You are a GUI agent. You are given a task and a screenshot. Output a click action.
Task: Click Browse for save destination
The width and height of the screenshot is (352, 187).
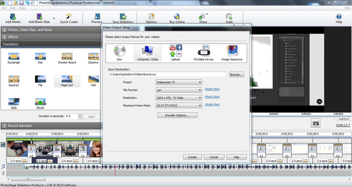pyautogui.click(x=236, y=74)
